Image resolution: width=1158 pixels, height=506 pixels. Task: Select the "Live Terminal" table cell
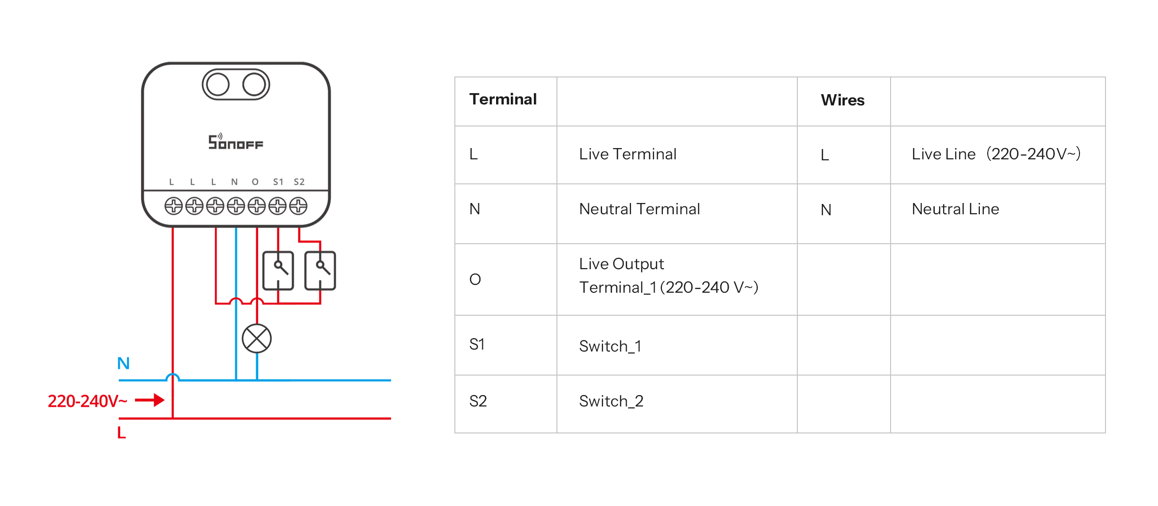click(x=628, y=154)
